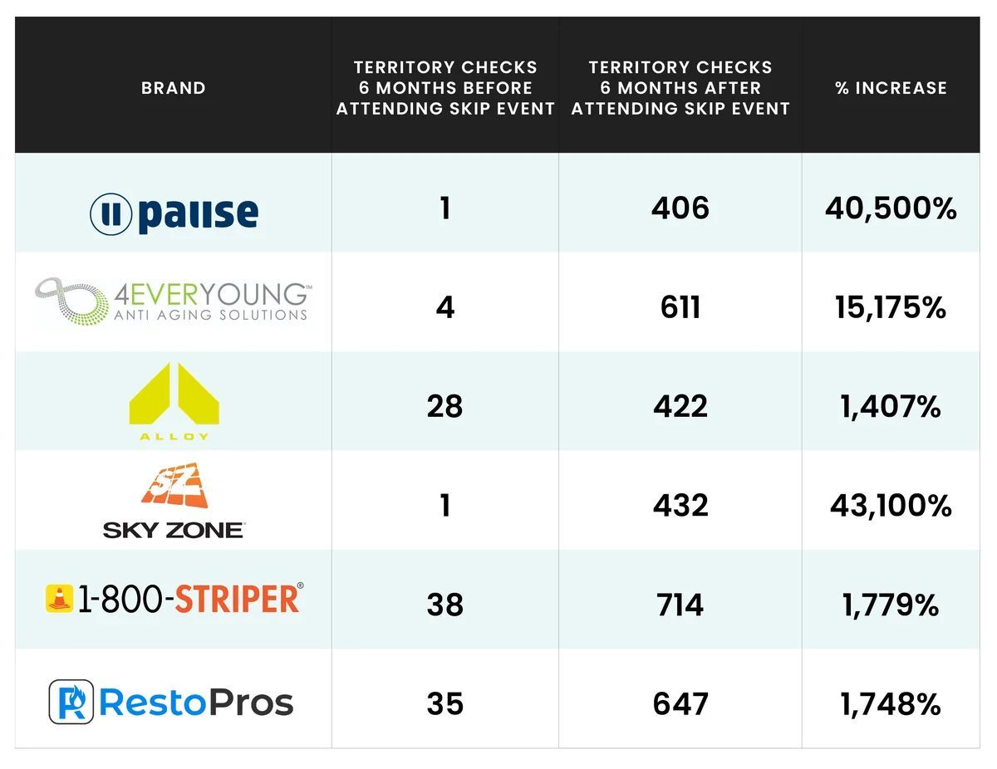Click the 28 checks-before value for Alloy

(x=445, y=407)
